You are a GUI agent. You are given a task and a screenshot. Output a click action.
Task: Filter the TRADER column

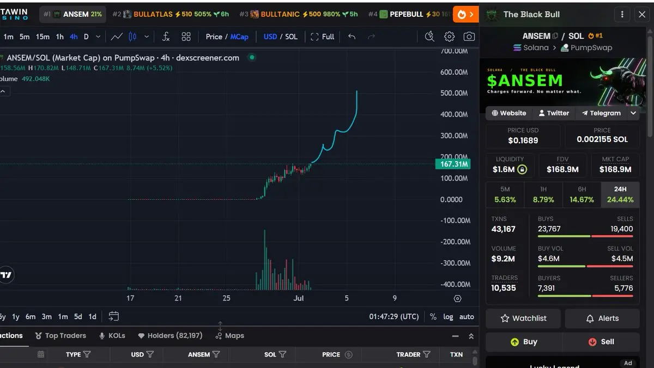click(x=427, y=354)
